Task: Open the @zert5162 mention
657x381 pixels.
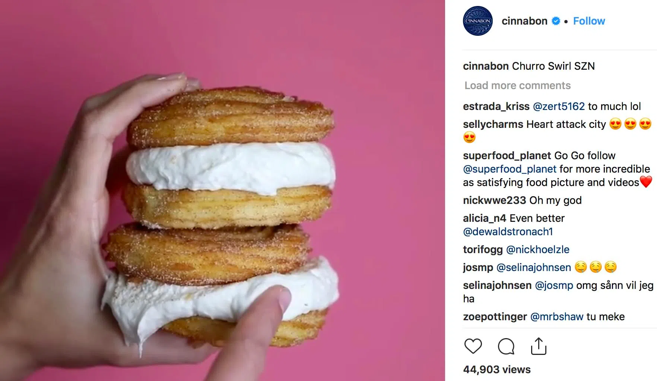Action: [559, 106]
